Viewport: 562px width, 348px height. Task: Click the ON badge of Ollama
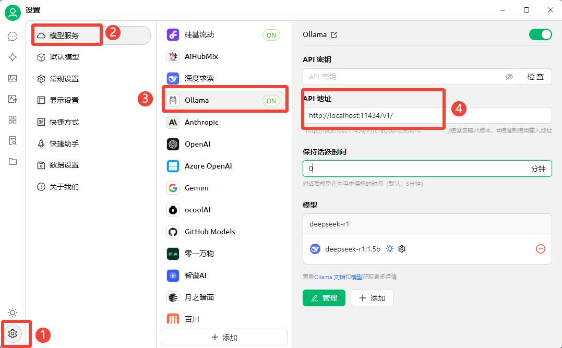(271, 101)
